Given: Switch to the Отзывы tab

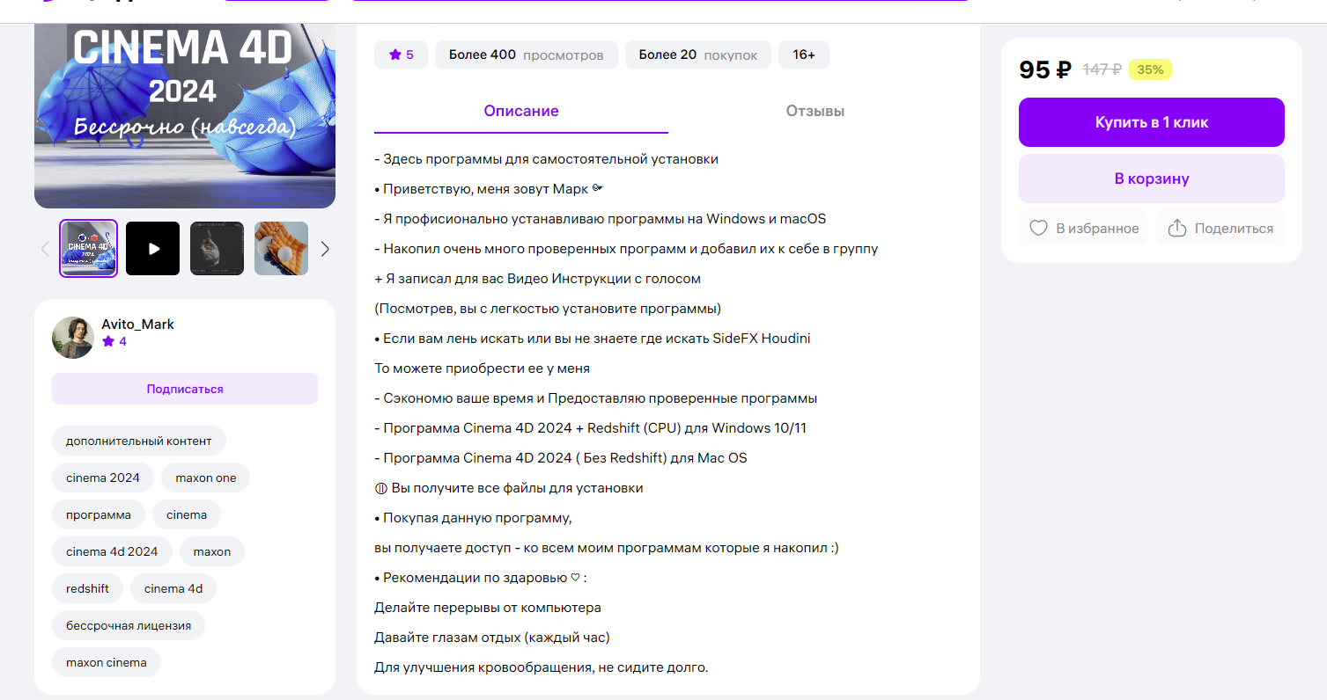Looking at the screenshot, I should (x=815, y=112).
